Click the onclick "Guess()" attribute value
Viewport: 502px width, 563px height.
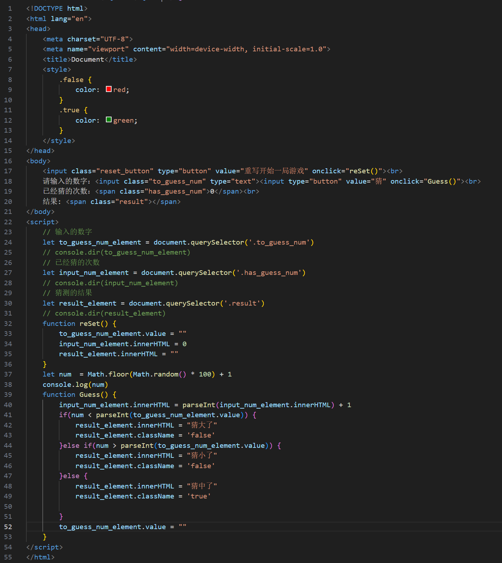tap(442, 181)
